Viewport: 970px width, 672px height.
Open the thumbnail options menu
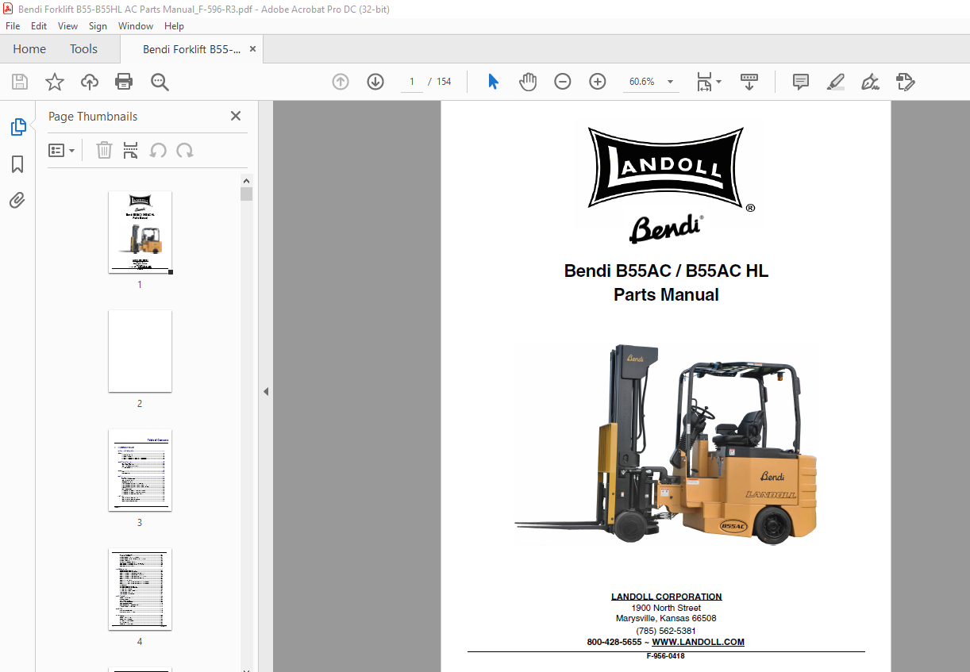62,150
